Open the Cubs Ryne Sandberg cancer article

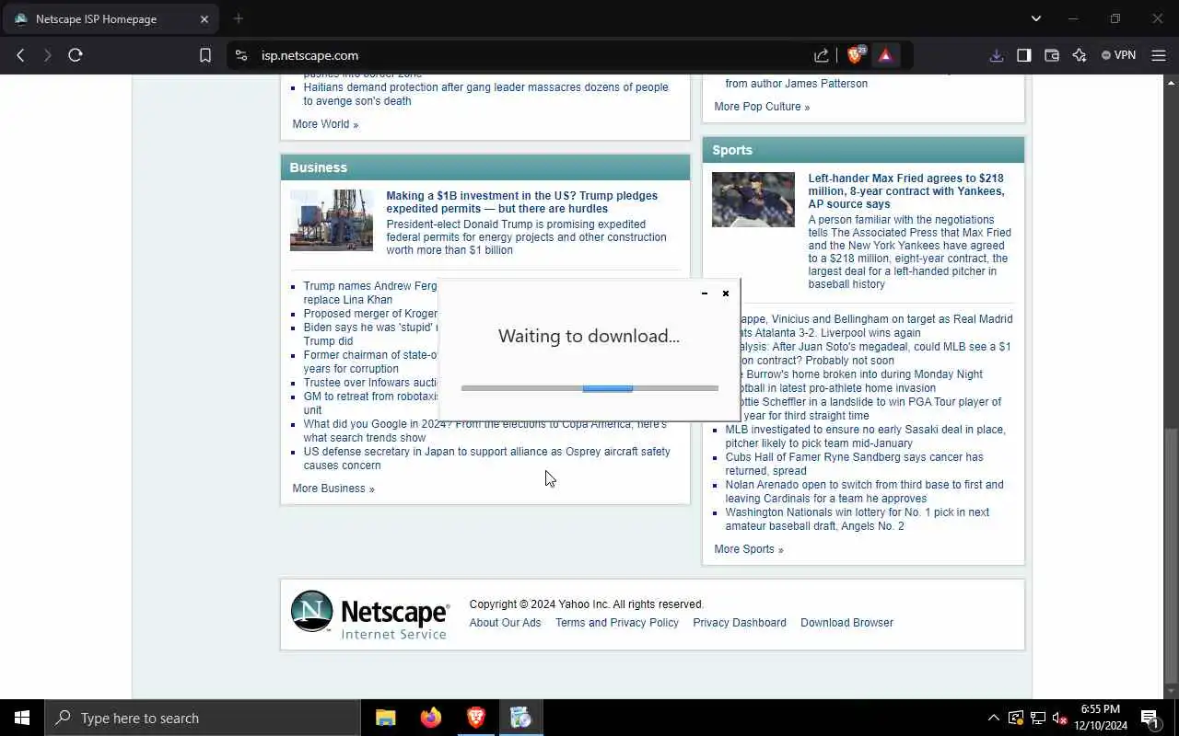(x=854, y=464)
